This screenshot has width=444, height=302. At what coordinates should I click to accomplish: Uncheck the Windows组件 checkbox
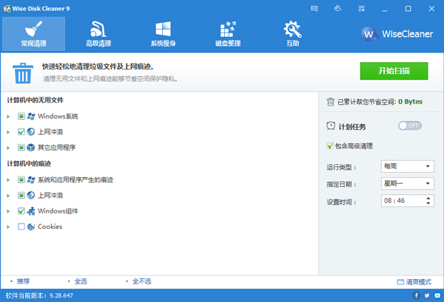click(21, 210)
